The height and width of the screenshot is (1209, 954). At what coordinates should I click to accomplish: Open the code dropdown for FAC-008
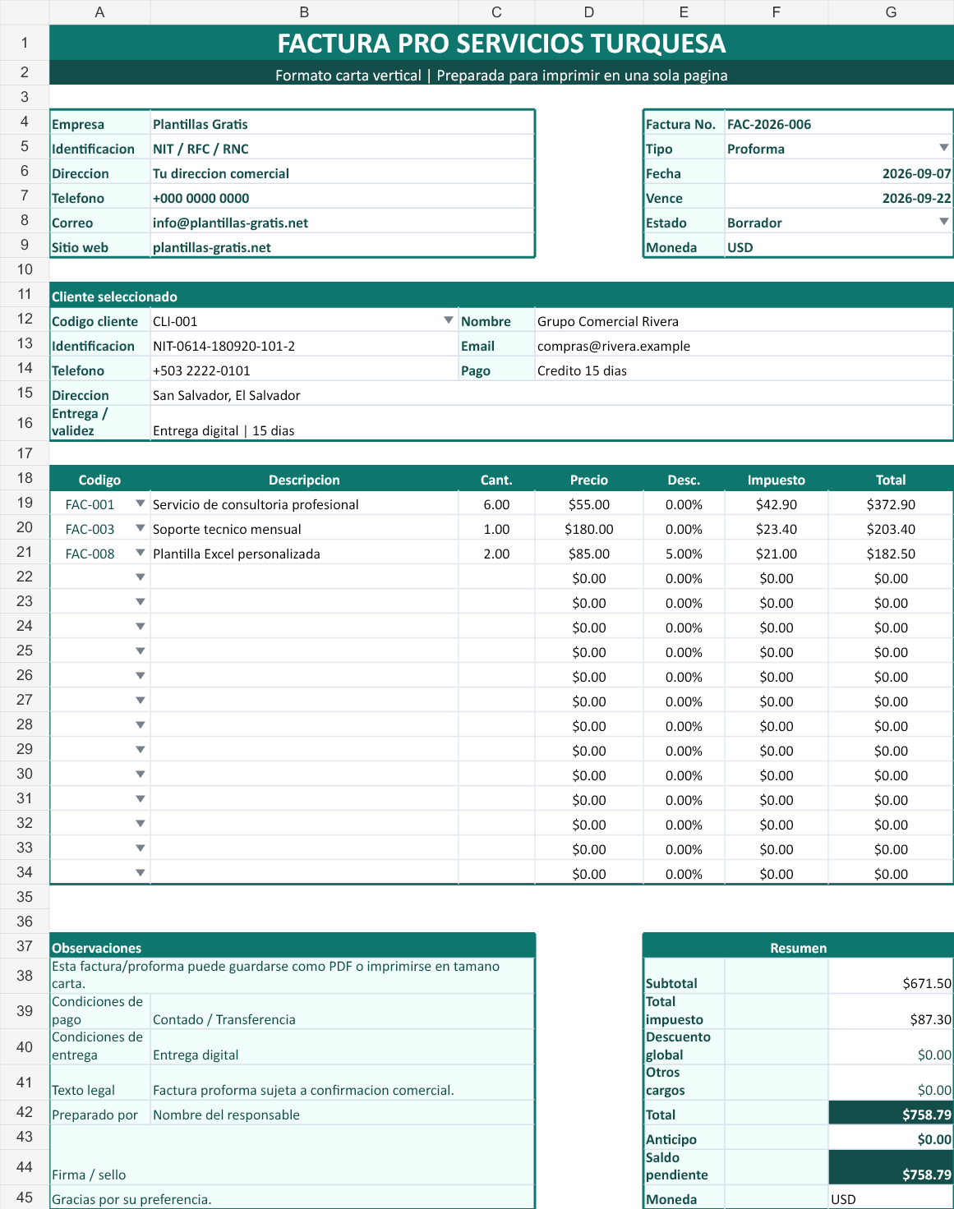coord(141,553)
